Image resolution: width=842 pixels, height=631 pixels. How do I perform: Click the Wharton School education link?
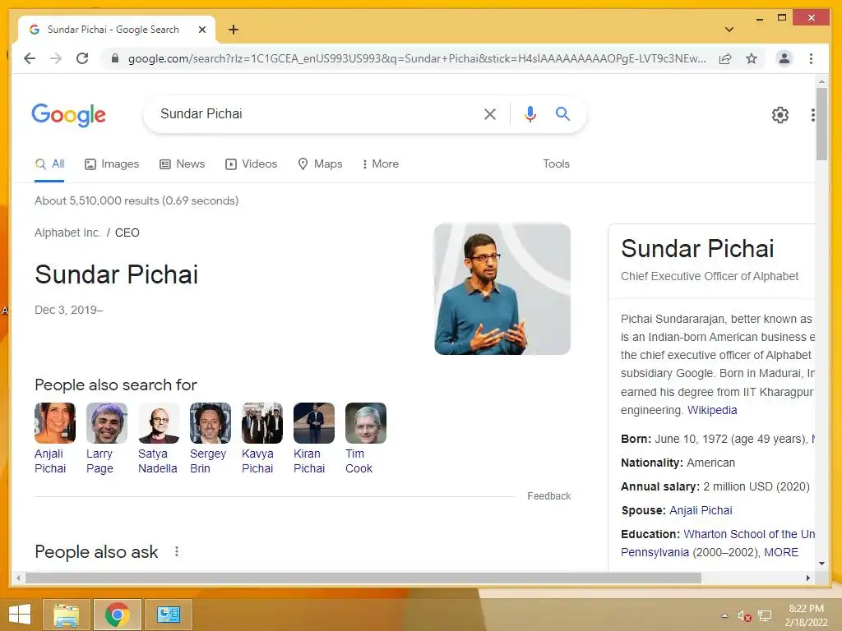(x=749, y=534)
